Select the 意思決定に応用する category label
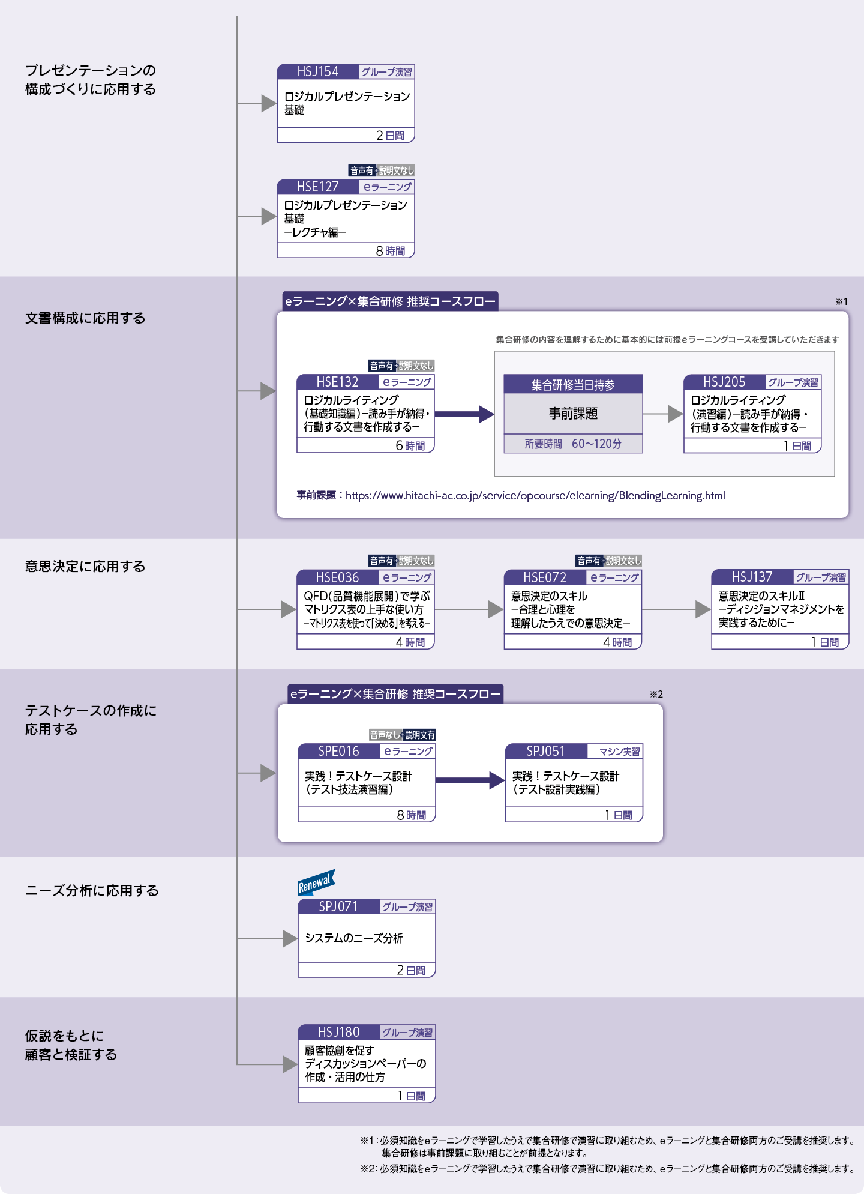Image resolution: width=864 pixels, height=1194 pixels. (x=85, y=567)
